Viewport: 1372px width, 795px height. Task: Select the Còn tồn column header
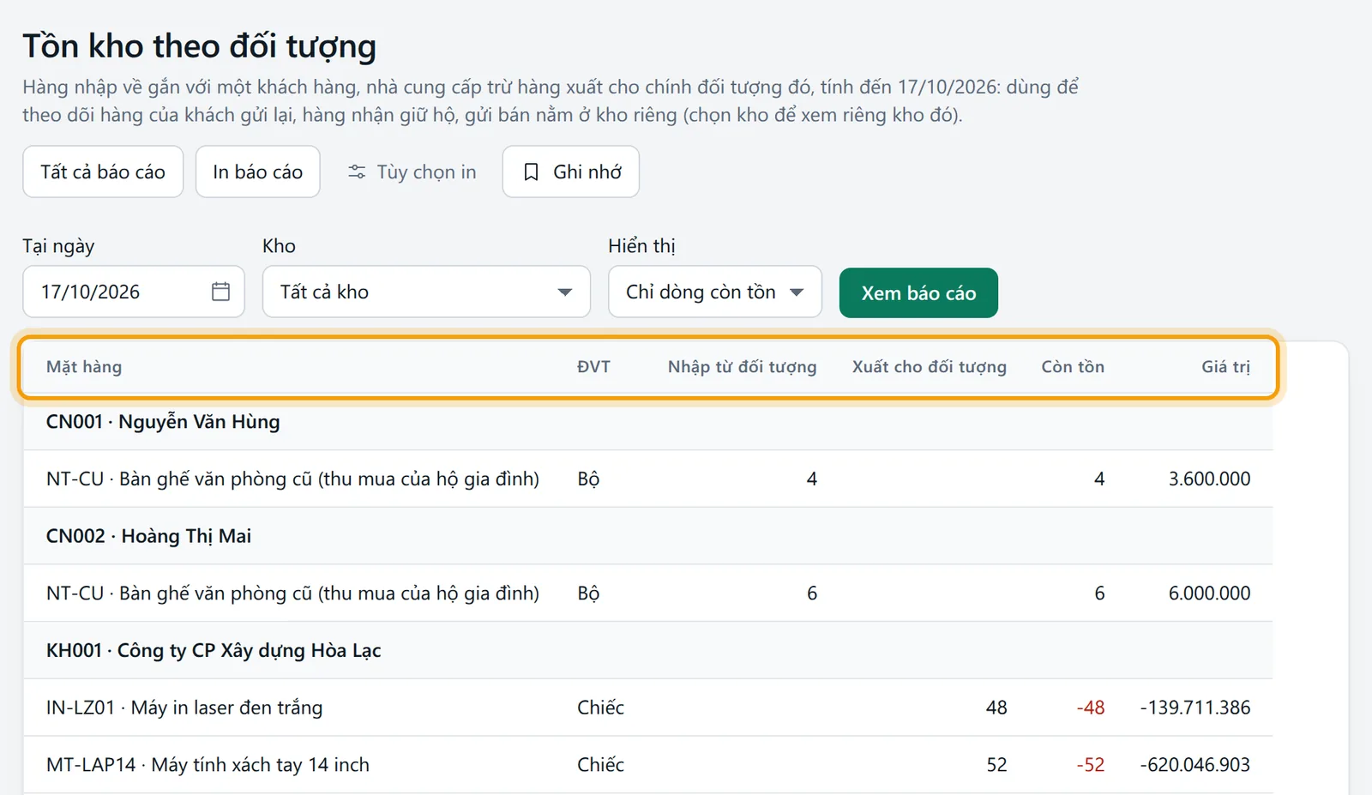(1073, 367)
